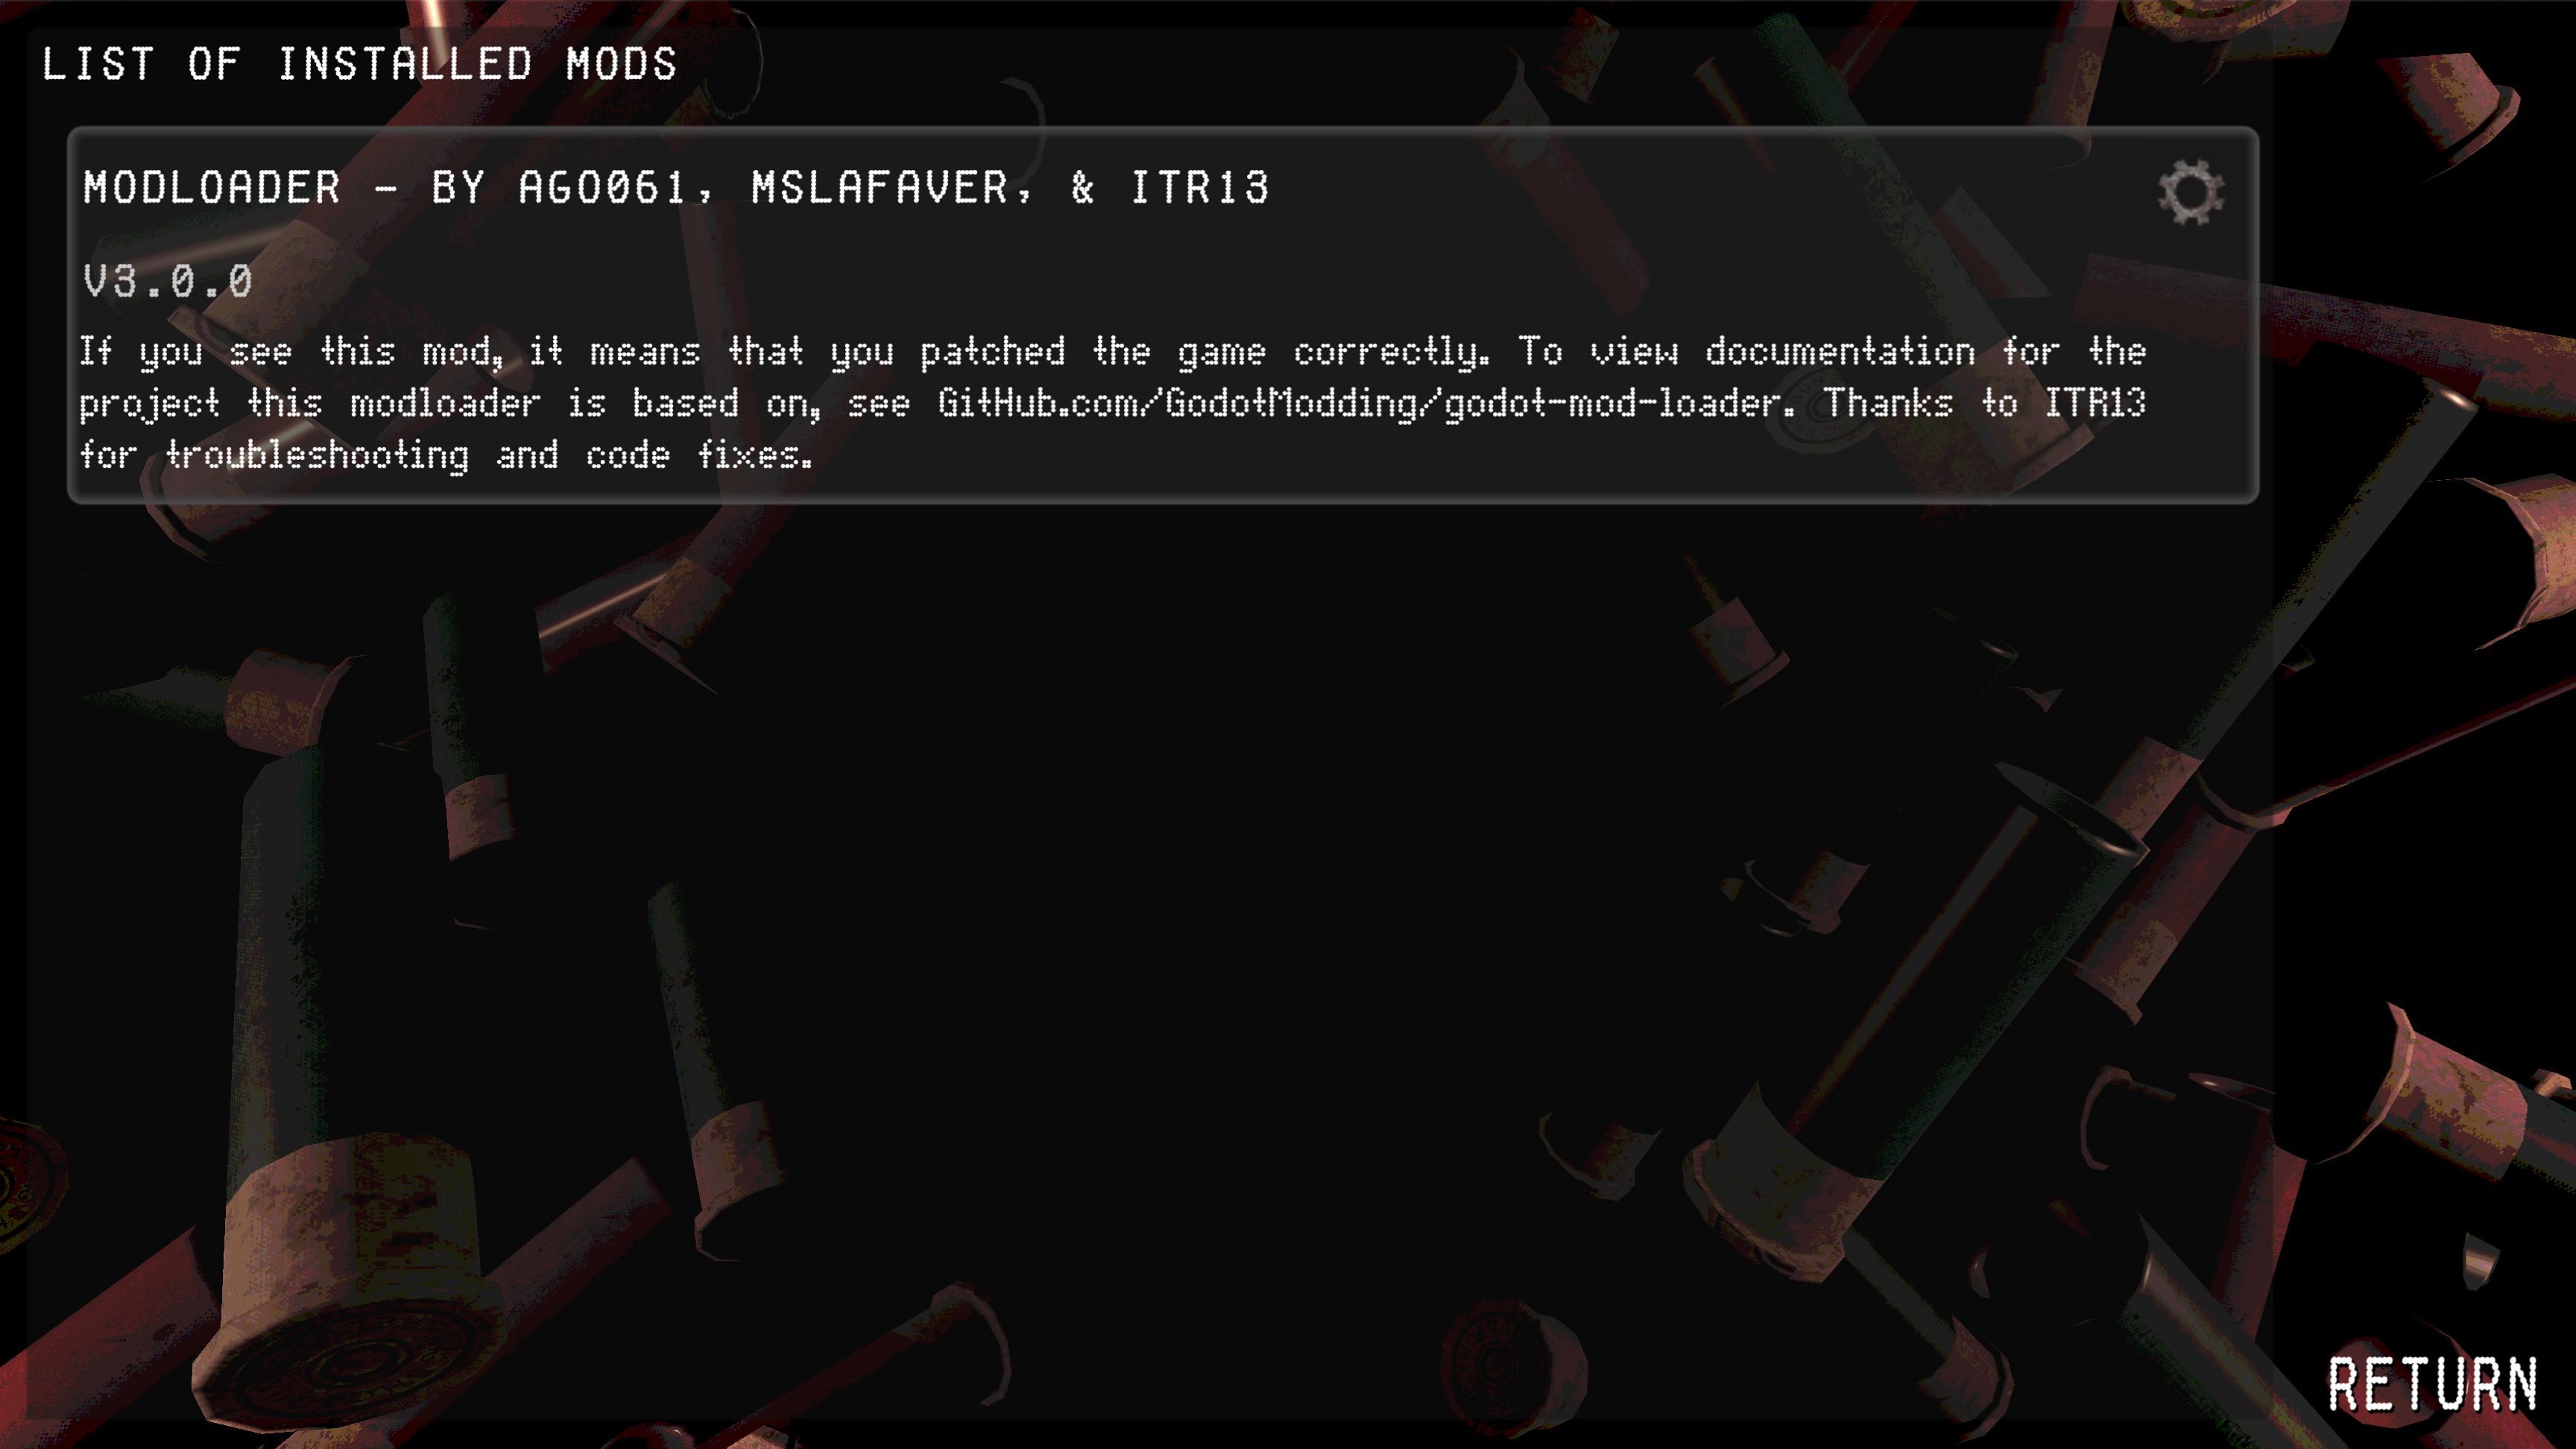Image resolution: width=2576 pixels, height=1449 pixels.
Task: Click the mod version V3.0.0 label
Action: click(168, 278)
